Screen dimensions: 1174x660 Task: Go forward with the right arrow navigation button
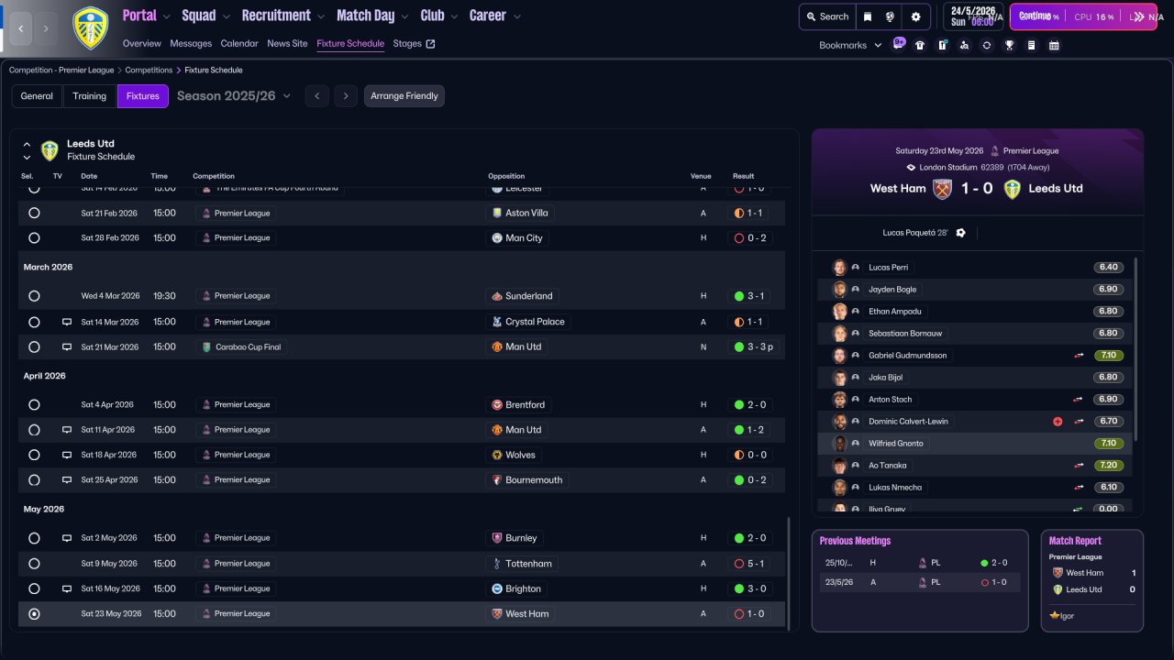[x=46, y=29]
